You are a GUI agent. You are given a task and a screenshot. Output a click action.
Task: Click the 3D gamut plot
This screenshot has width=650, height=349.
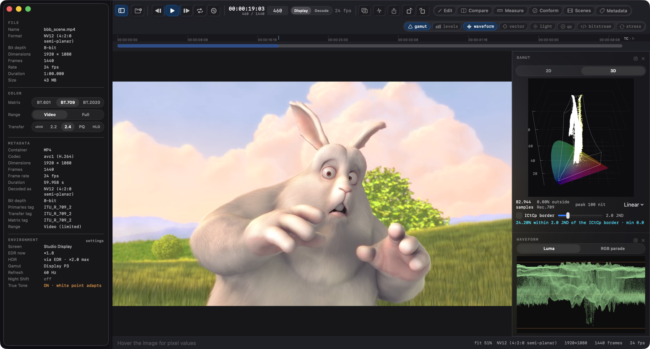(x=581, y=137)
